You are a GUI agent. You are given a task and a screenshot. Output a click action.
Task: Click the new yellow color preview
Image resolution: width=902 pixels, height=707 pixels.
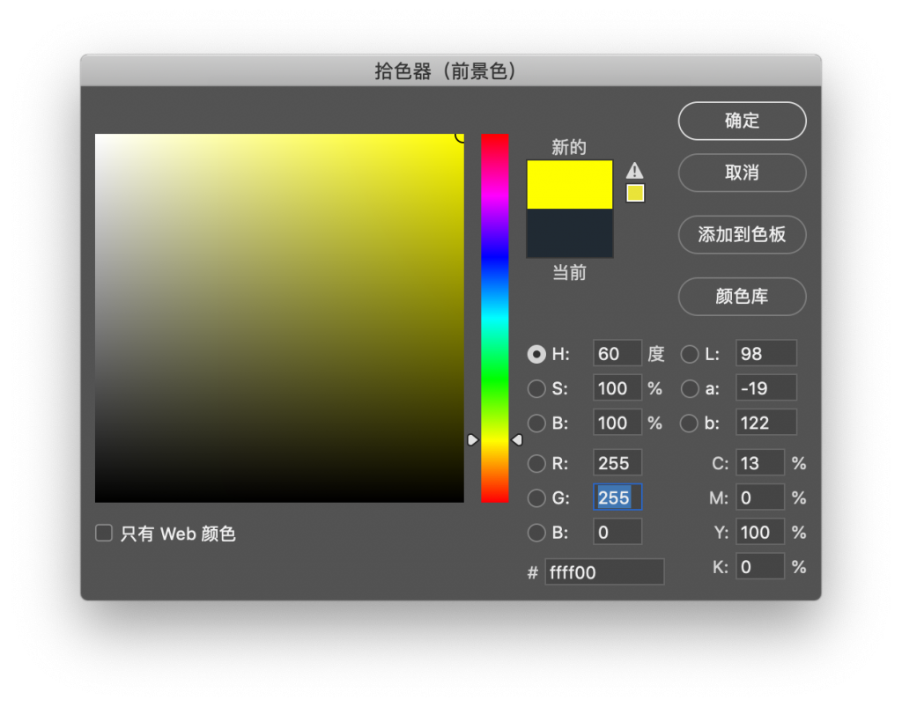coord(569,184)
